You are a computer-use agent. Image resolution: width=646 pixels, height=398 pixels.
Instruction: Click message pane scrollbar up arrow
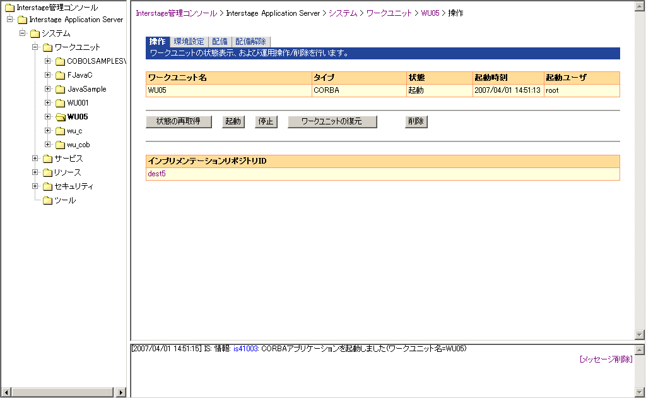point(640,350)
